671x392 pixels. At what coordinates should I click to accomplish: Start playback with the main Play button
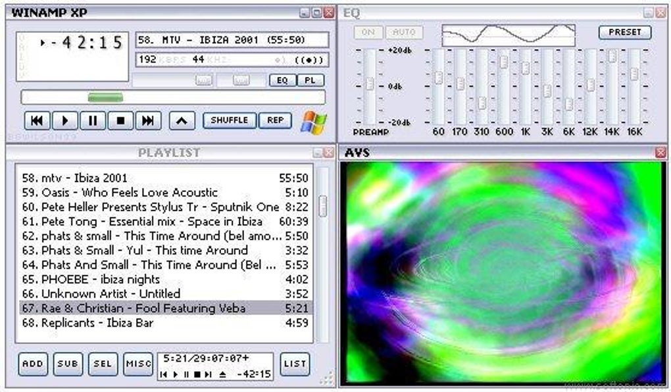click(x=64, y=120)
